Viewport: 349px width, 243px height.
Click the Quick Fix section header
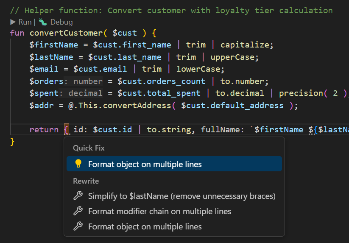coord(89,148)
